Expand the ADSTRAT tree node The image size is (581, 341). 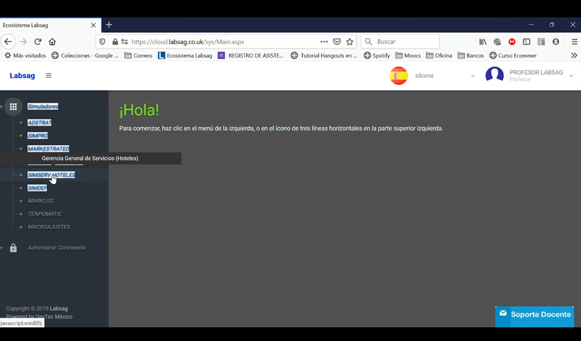coord(21,123)
